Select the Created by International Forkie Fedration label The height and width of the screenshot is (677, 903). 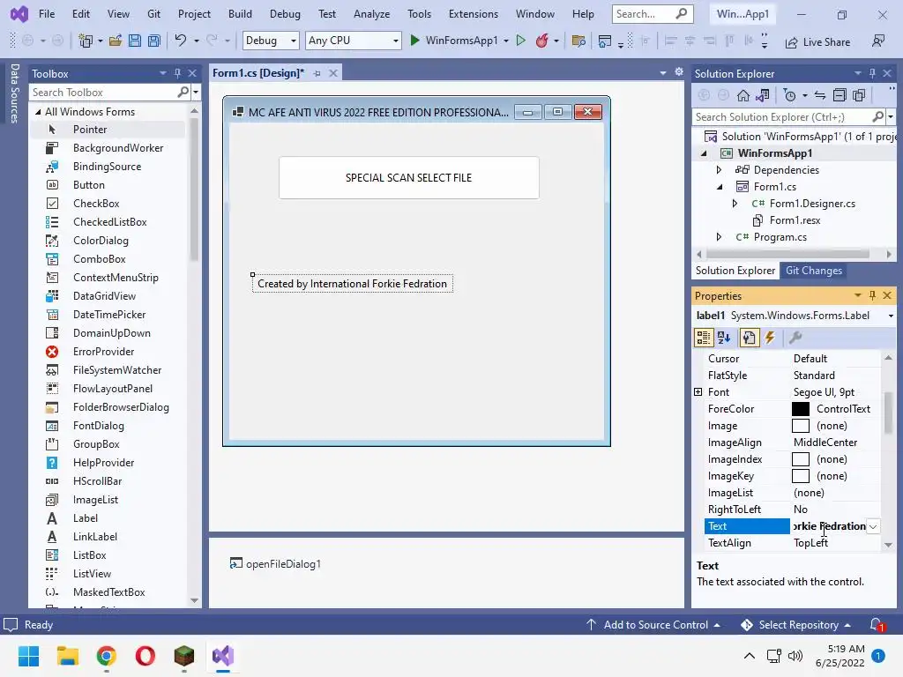point(353,284)
